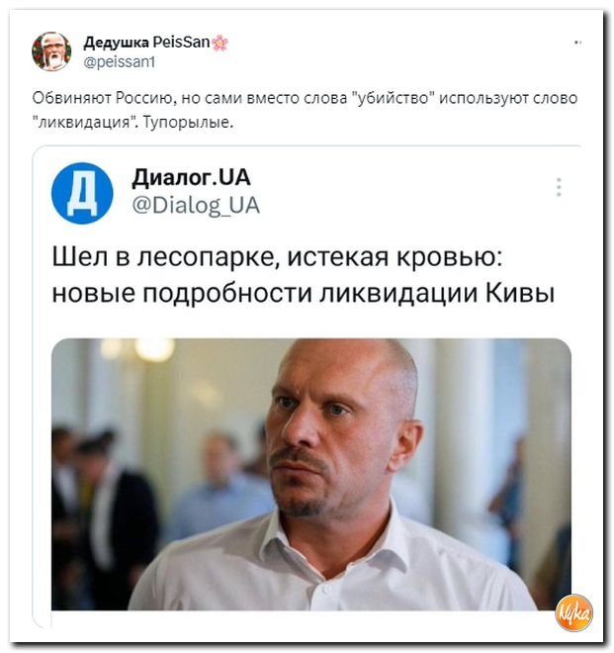This screenshot has height=653, width=614.
Task: Click headline line Шел в лесопарке
Action: coord(277,257)
